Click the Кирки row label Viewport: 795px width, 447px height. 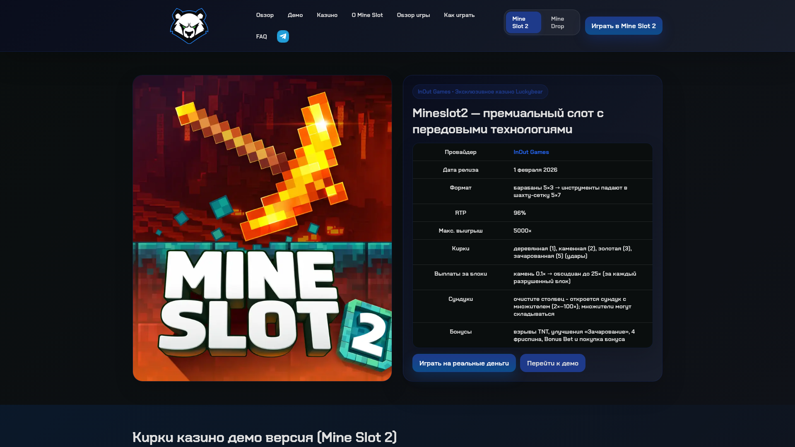(x=460, y=248)
